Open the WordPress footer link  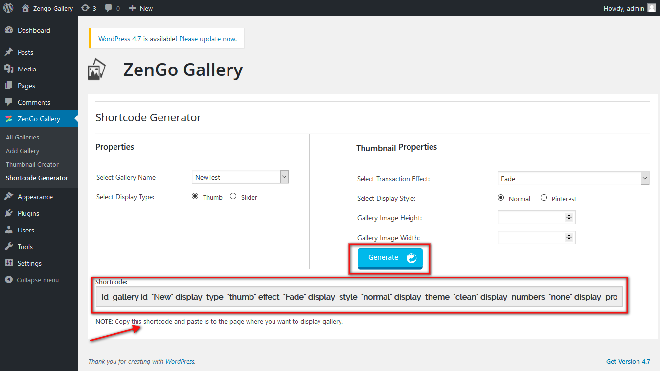180,362
